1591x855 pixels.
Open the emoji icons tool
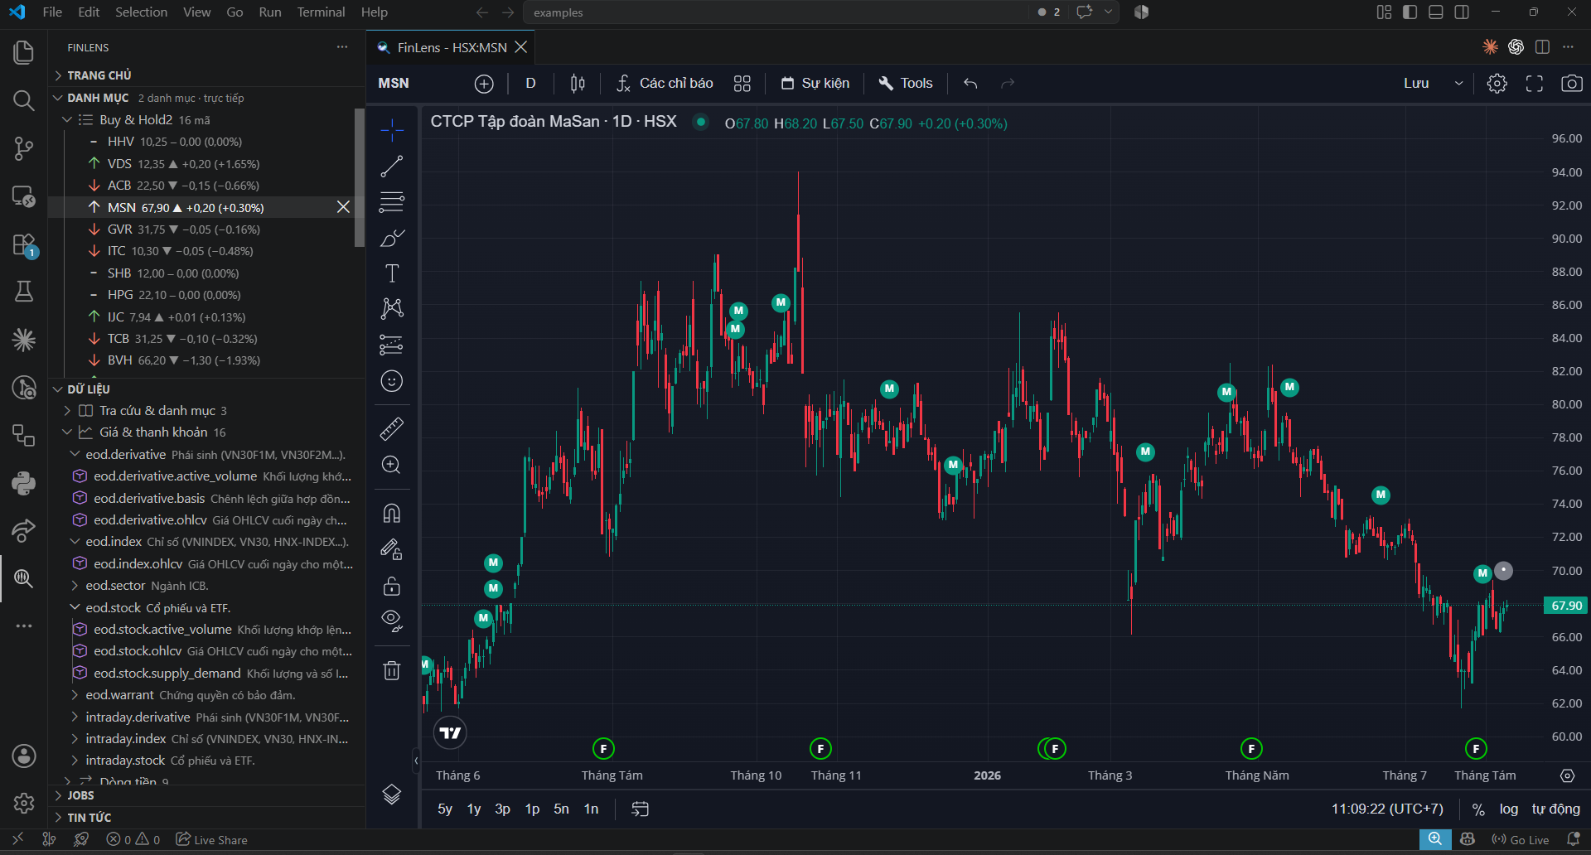click(x=392, y=381)
